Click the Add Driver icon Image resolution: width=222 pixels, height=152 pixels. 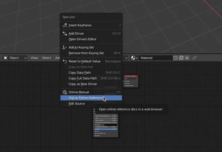tap(65, 33)
